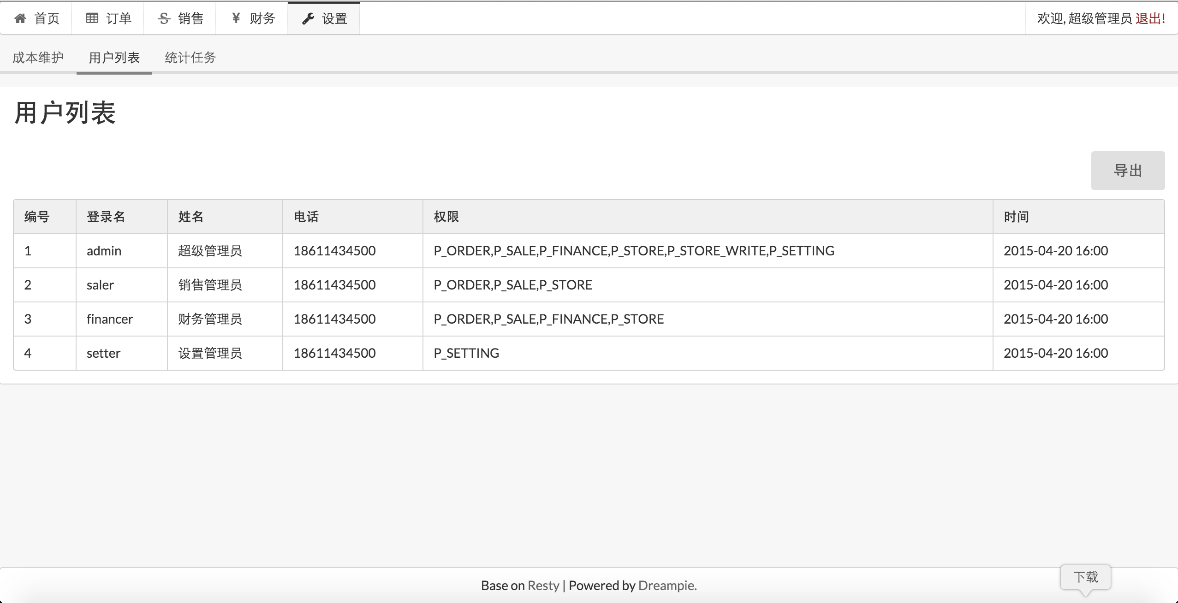Click the wrench icon for 设置
Image resolution: width=1178 pixels, height=603 pixels.
pos(308,18)
